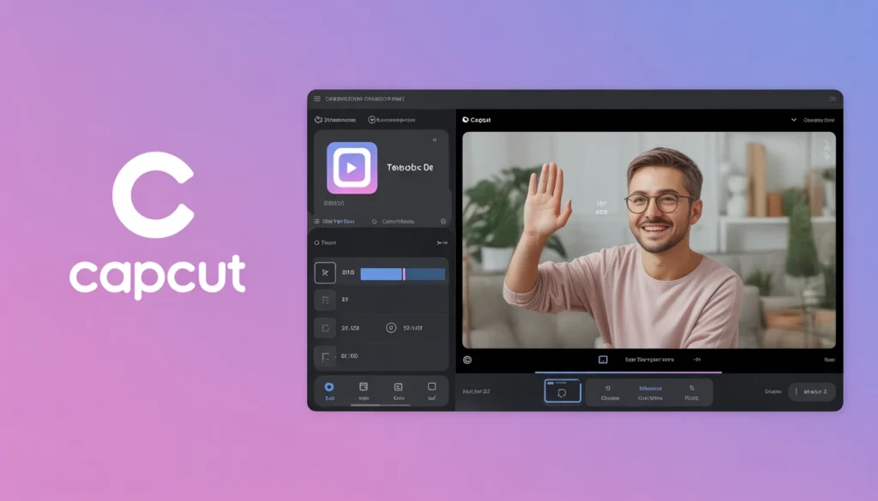Toggle the second track row's square icon
This screenshot has width=878, height=501.
(x=324, y=300)
